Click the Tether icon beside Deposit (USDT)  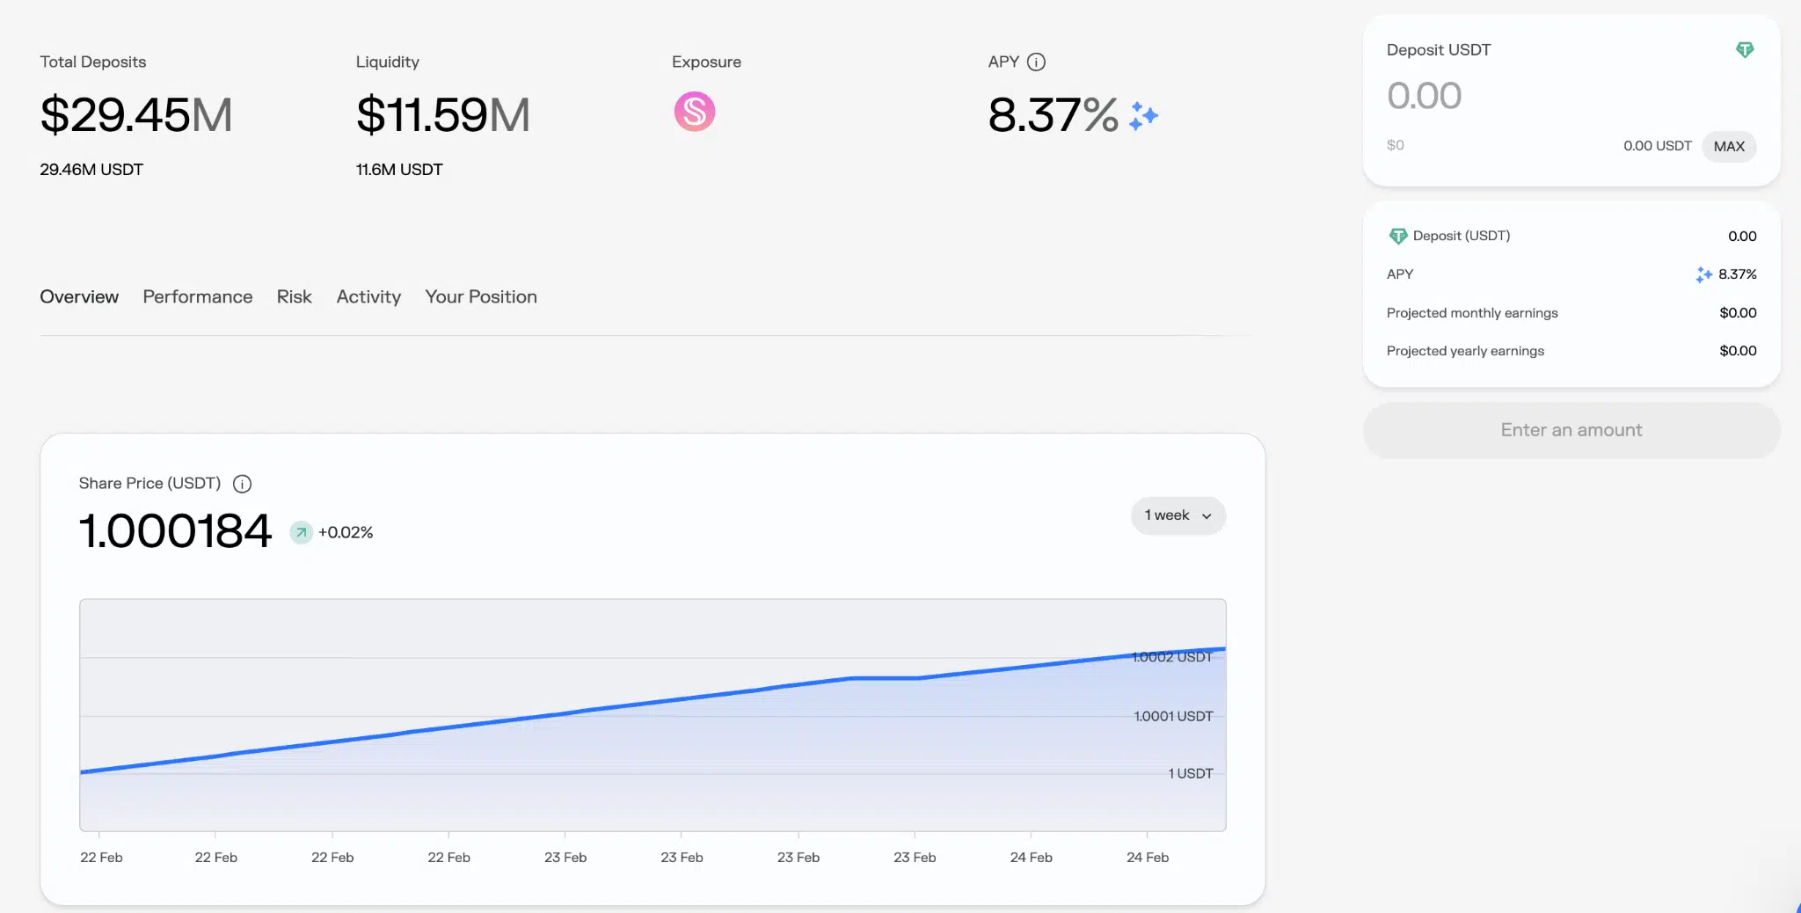(x=1397, y=236)
